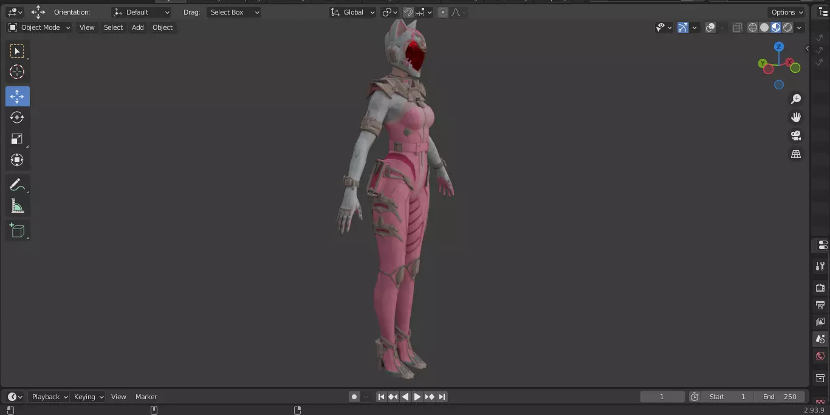Select the Annotate pencil tool
This screenshot has width=830, height=415.
pos(17,185)
